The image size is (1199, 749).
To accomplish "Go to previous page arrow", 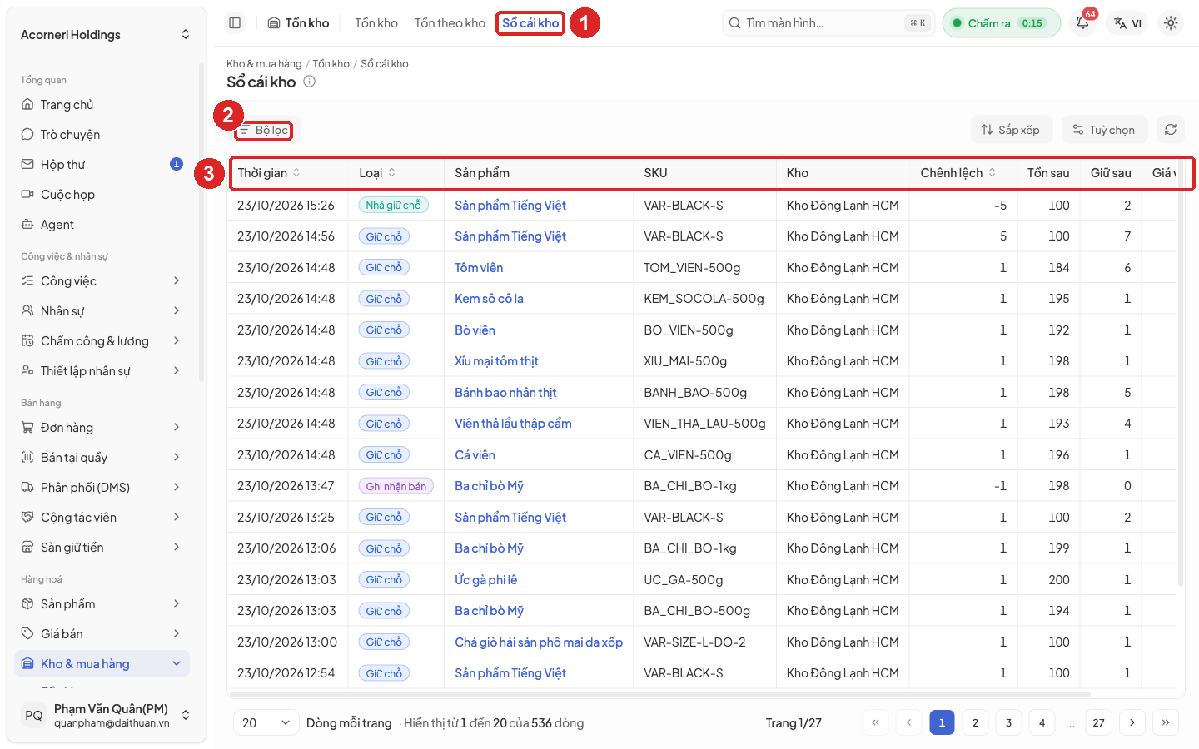I will pyautogui.click(x=908, y=722).
